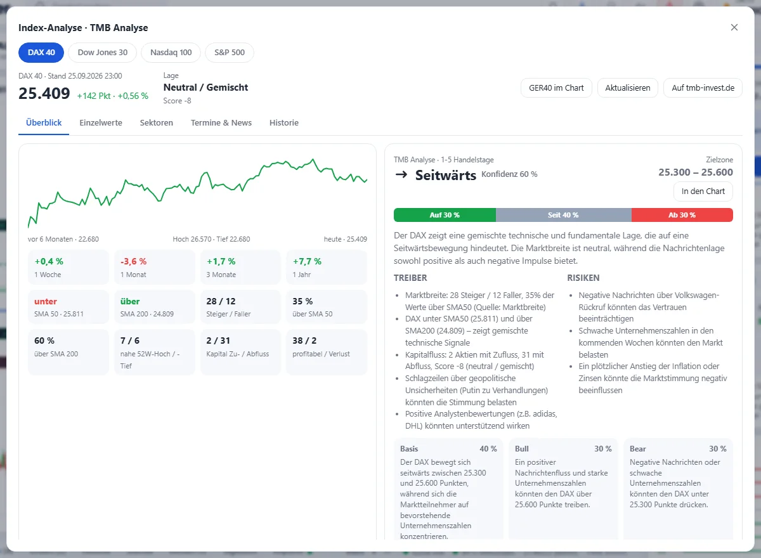The image size is (761, 558).
Task: Click the Hoch 26.570 · Tief 22.680 label
Action: 211,239
